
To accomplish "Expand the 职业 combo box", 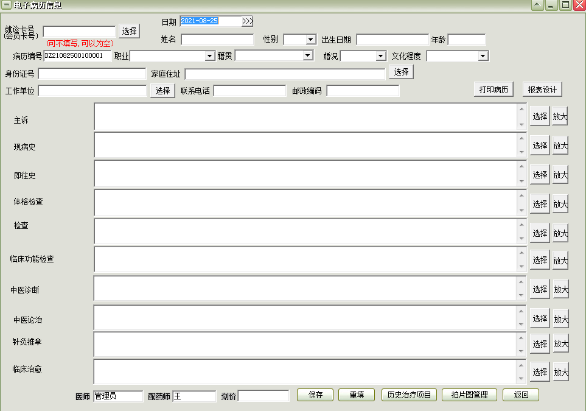I will (x=210, y=56).
